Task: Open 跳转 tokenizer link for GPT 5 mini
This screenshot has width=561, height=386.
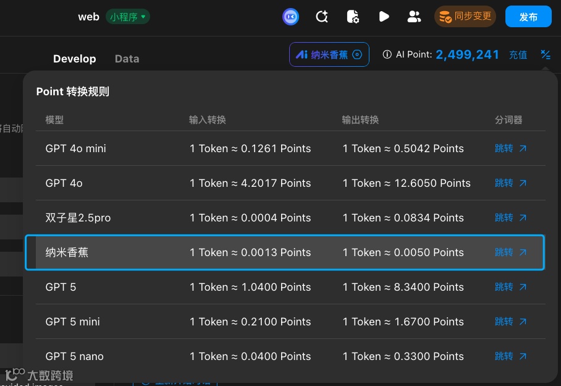Action: pyautogui.click(x=510, y=322)
